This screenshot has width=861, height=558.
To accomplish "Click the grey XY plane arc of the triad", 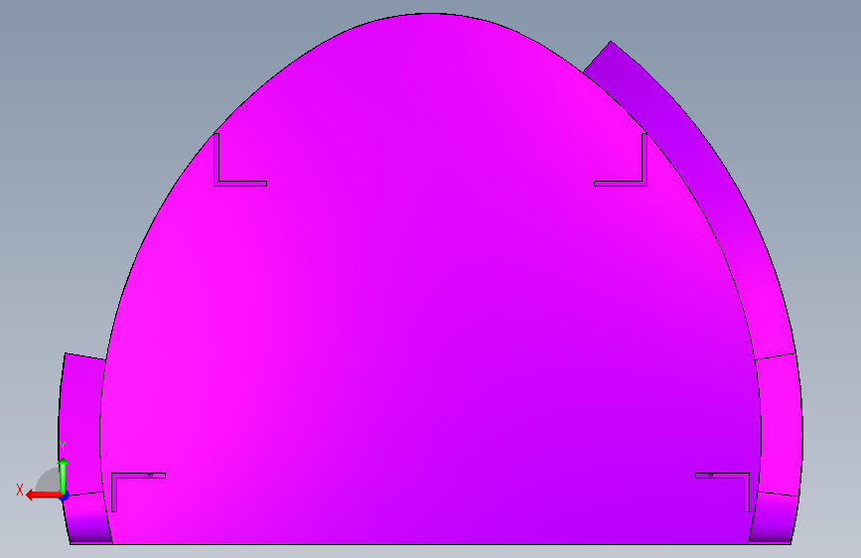I will coord(49,481).
